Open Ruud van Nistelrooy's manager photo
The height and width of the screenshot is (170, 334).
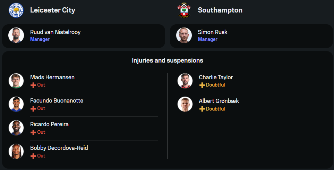coord(16,35)
